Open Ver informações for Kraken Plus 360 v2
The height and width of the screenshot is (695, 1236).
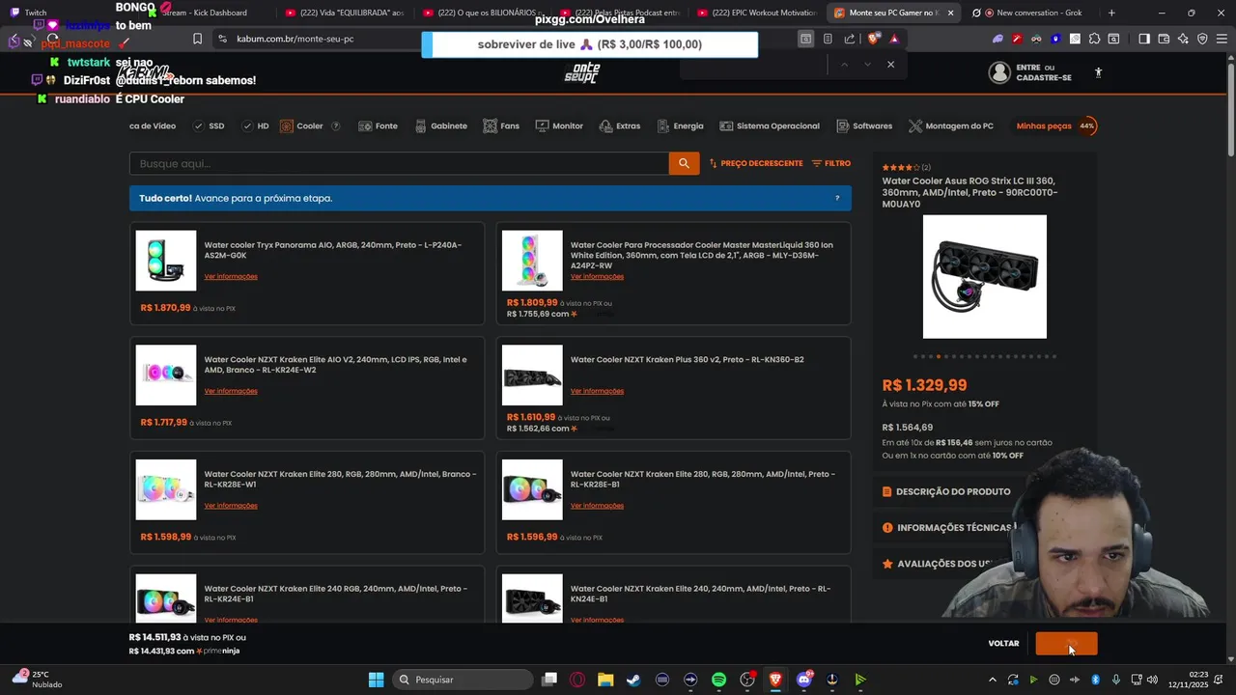tap(597, 391)
